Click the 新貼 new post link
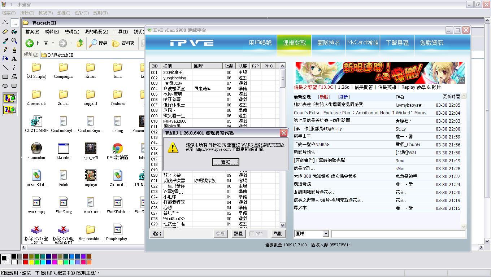The height and width of the screenshot is (277, 491). (324, 97)
